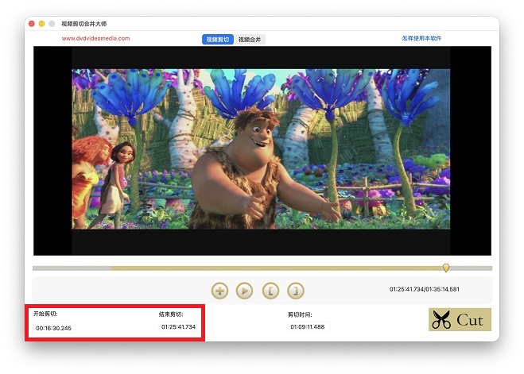This screenshot has height=374, width=524.
Task: Click the video preview frame
Action: pos(262,149)
